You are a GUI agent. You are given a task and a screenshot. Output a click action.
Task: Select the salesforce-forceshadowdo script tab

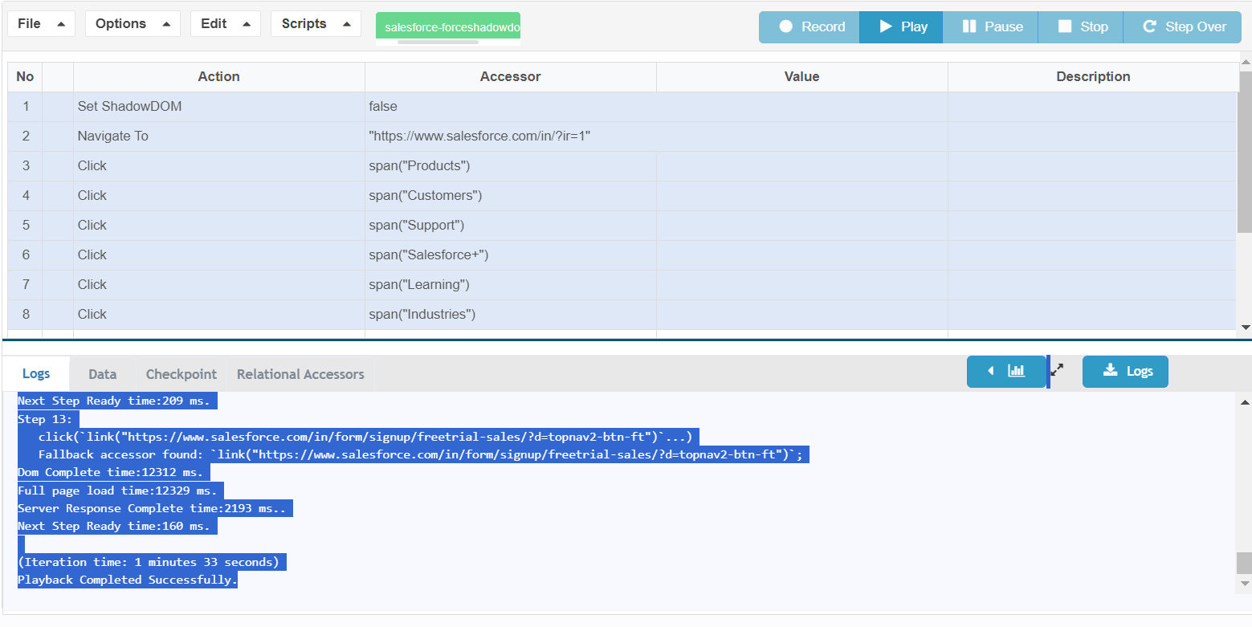[x=448, y=27]
